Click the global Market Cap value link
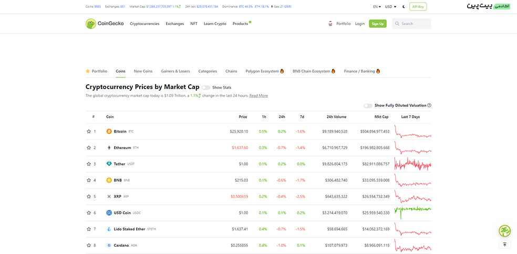Viewport: 517px width, 254px height. tap(159, 7)
